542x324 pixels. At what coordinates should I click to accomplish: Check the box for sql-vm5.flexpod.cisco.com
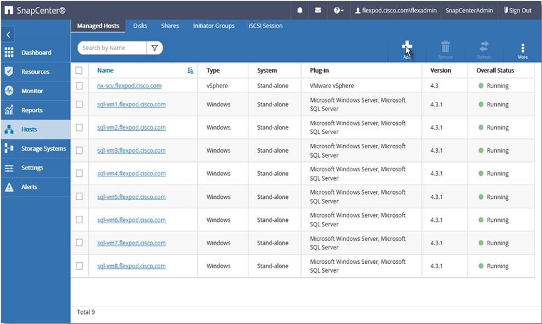79,196
